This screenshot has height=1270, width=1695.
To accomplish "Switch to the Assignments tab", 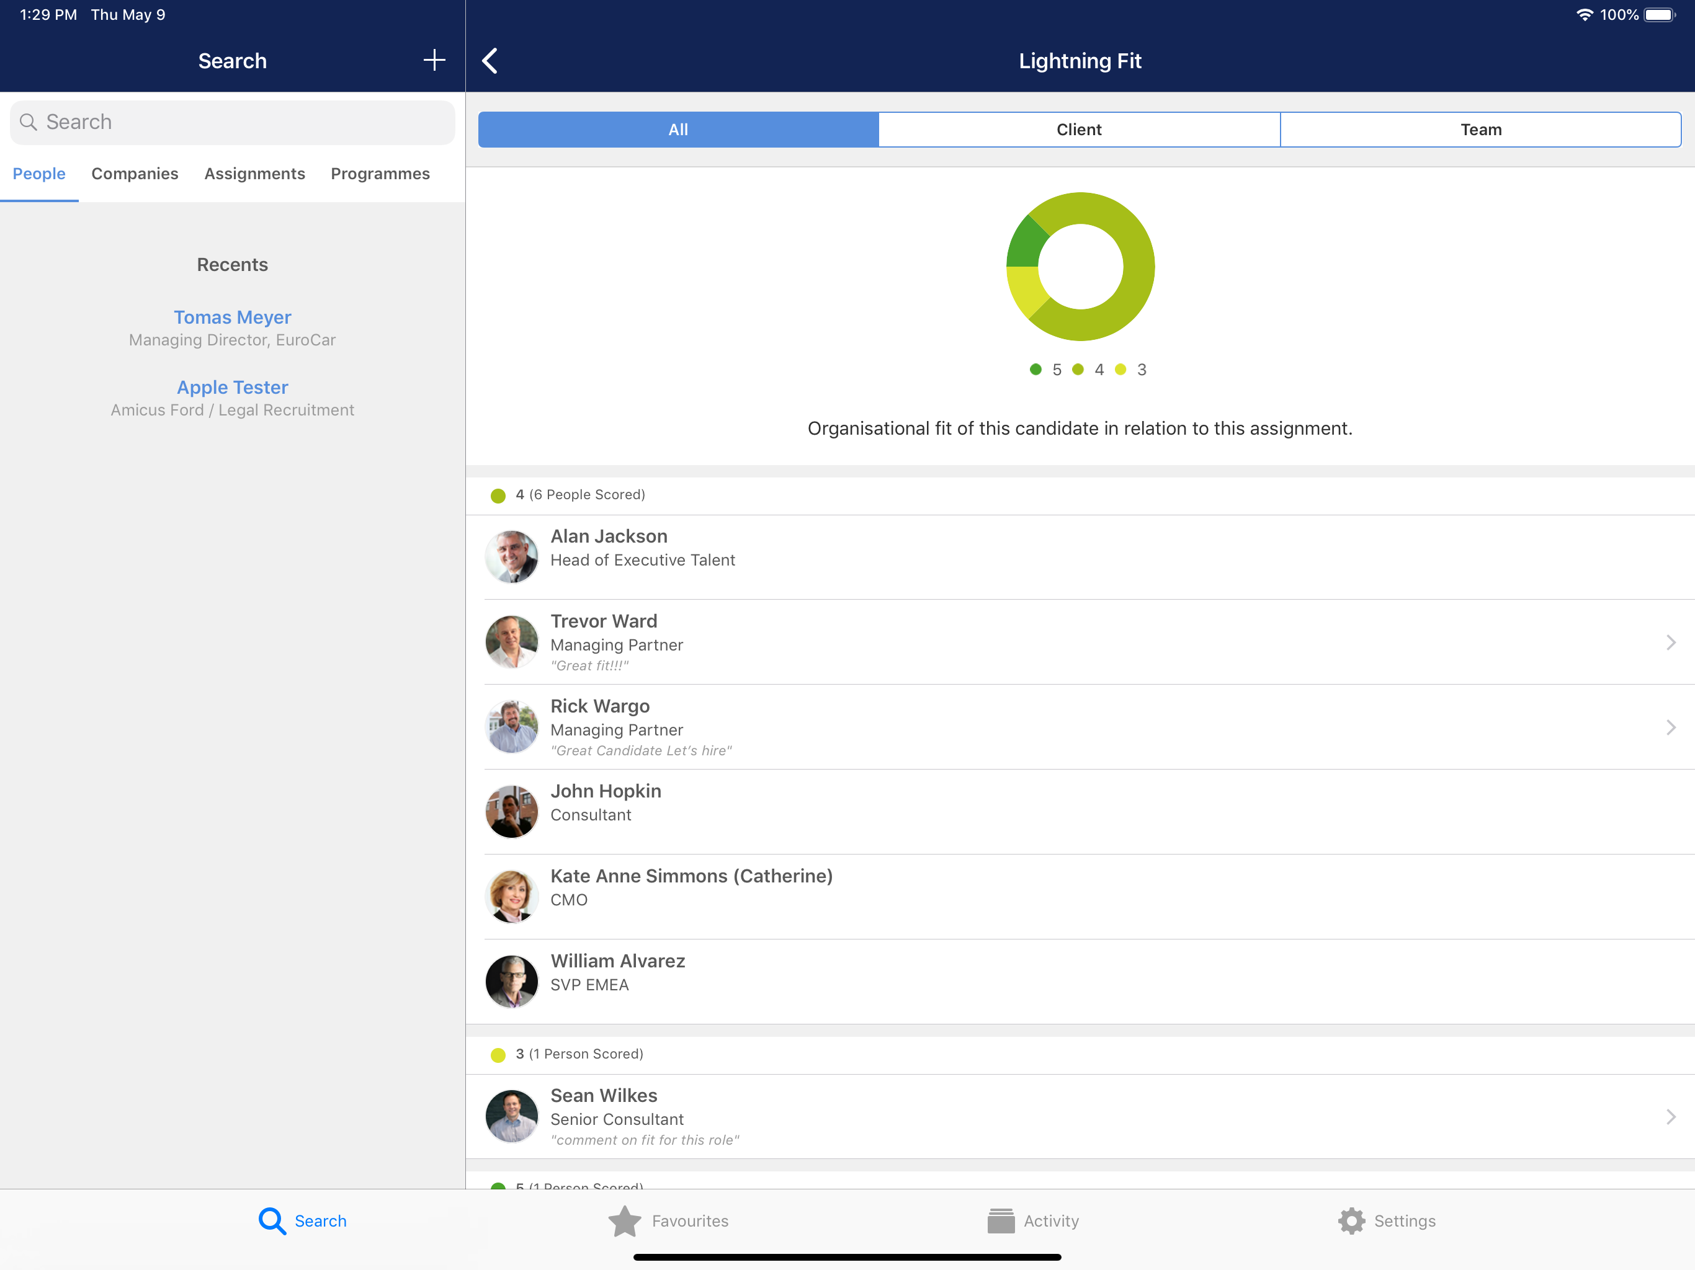I will (254, 174).
